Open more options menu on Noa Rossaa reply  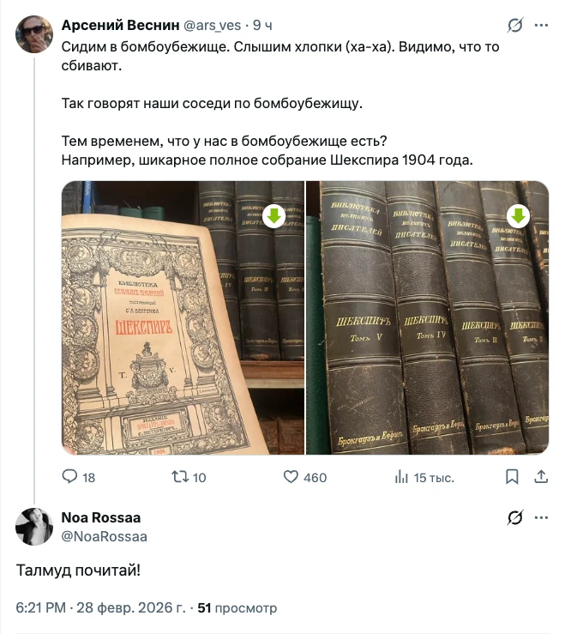(x=541, y=517)
